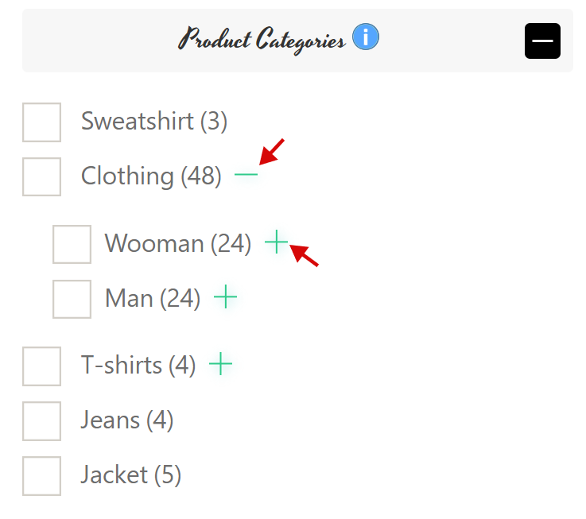Collapse the Clothing subcategories

click(246, 175)
